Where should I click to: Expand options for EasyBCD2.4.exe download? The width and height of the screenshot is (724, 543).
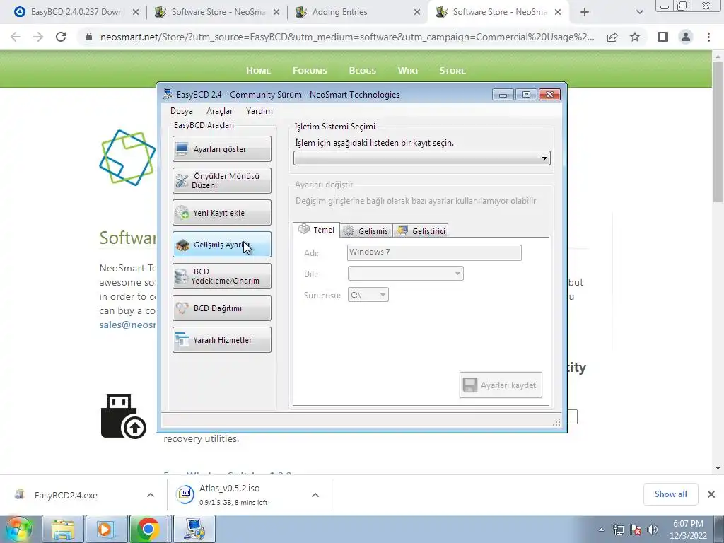(x=151, y=495)
